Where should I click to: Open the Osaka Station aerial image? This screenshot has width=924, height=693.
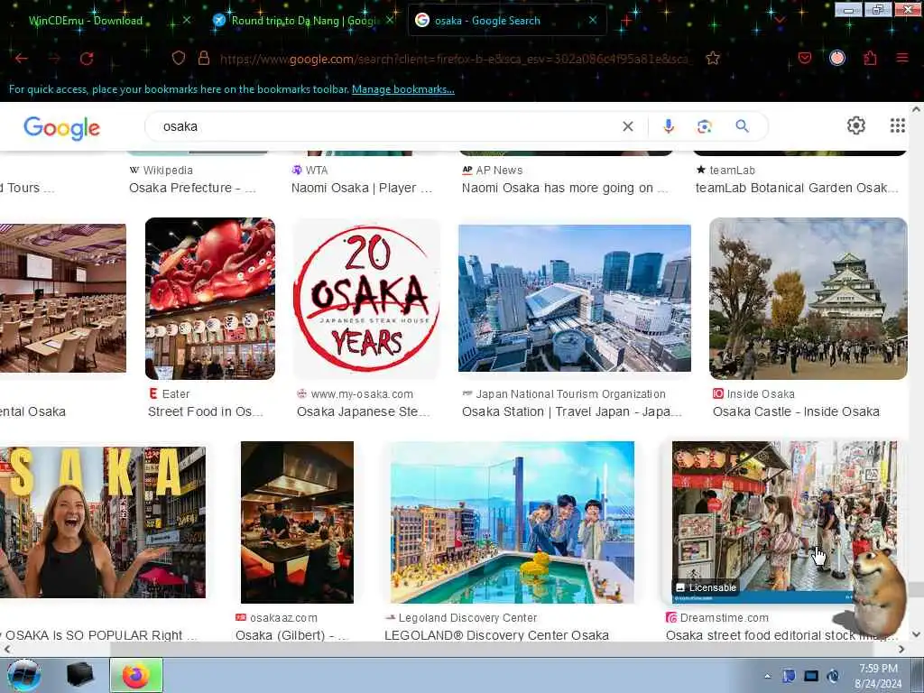coord(575,298)
